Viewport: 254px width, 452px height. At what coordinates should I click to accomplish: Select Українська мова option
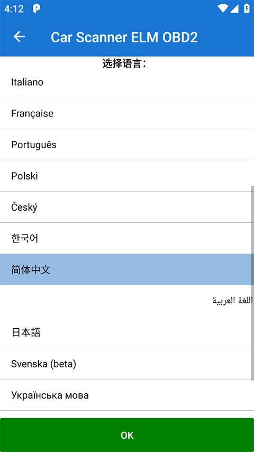click(x=127, y=395)
